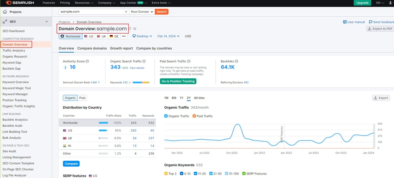Select All time range
This screenshot has width=394, height=178.
point(199,98)
